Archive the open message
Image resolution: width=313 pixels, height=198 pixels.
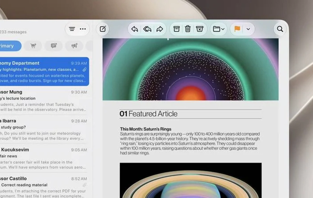pos(177,29)
